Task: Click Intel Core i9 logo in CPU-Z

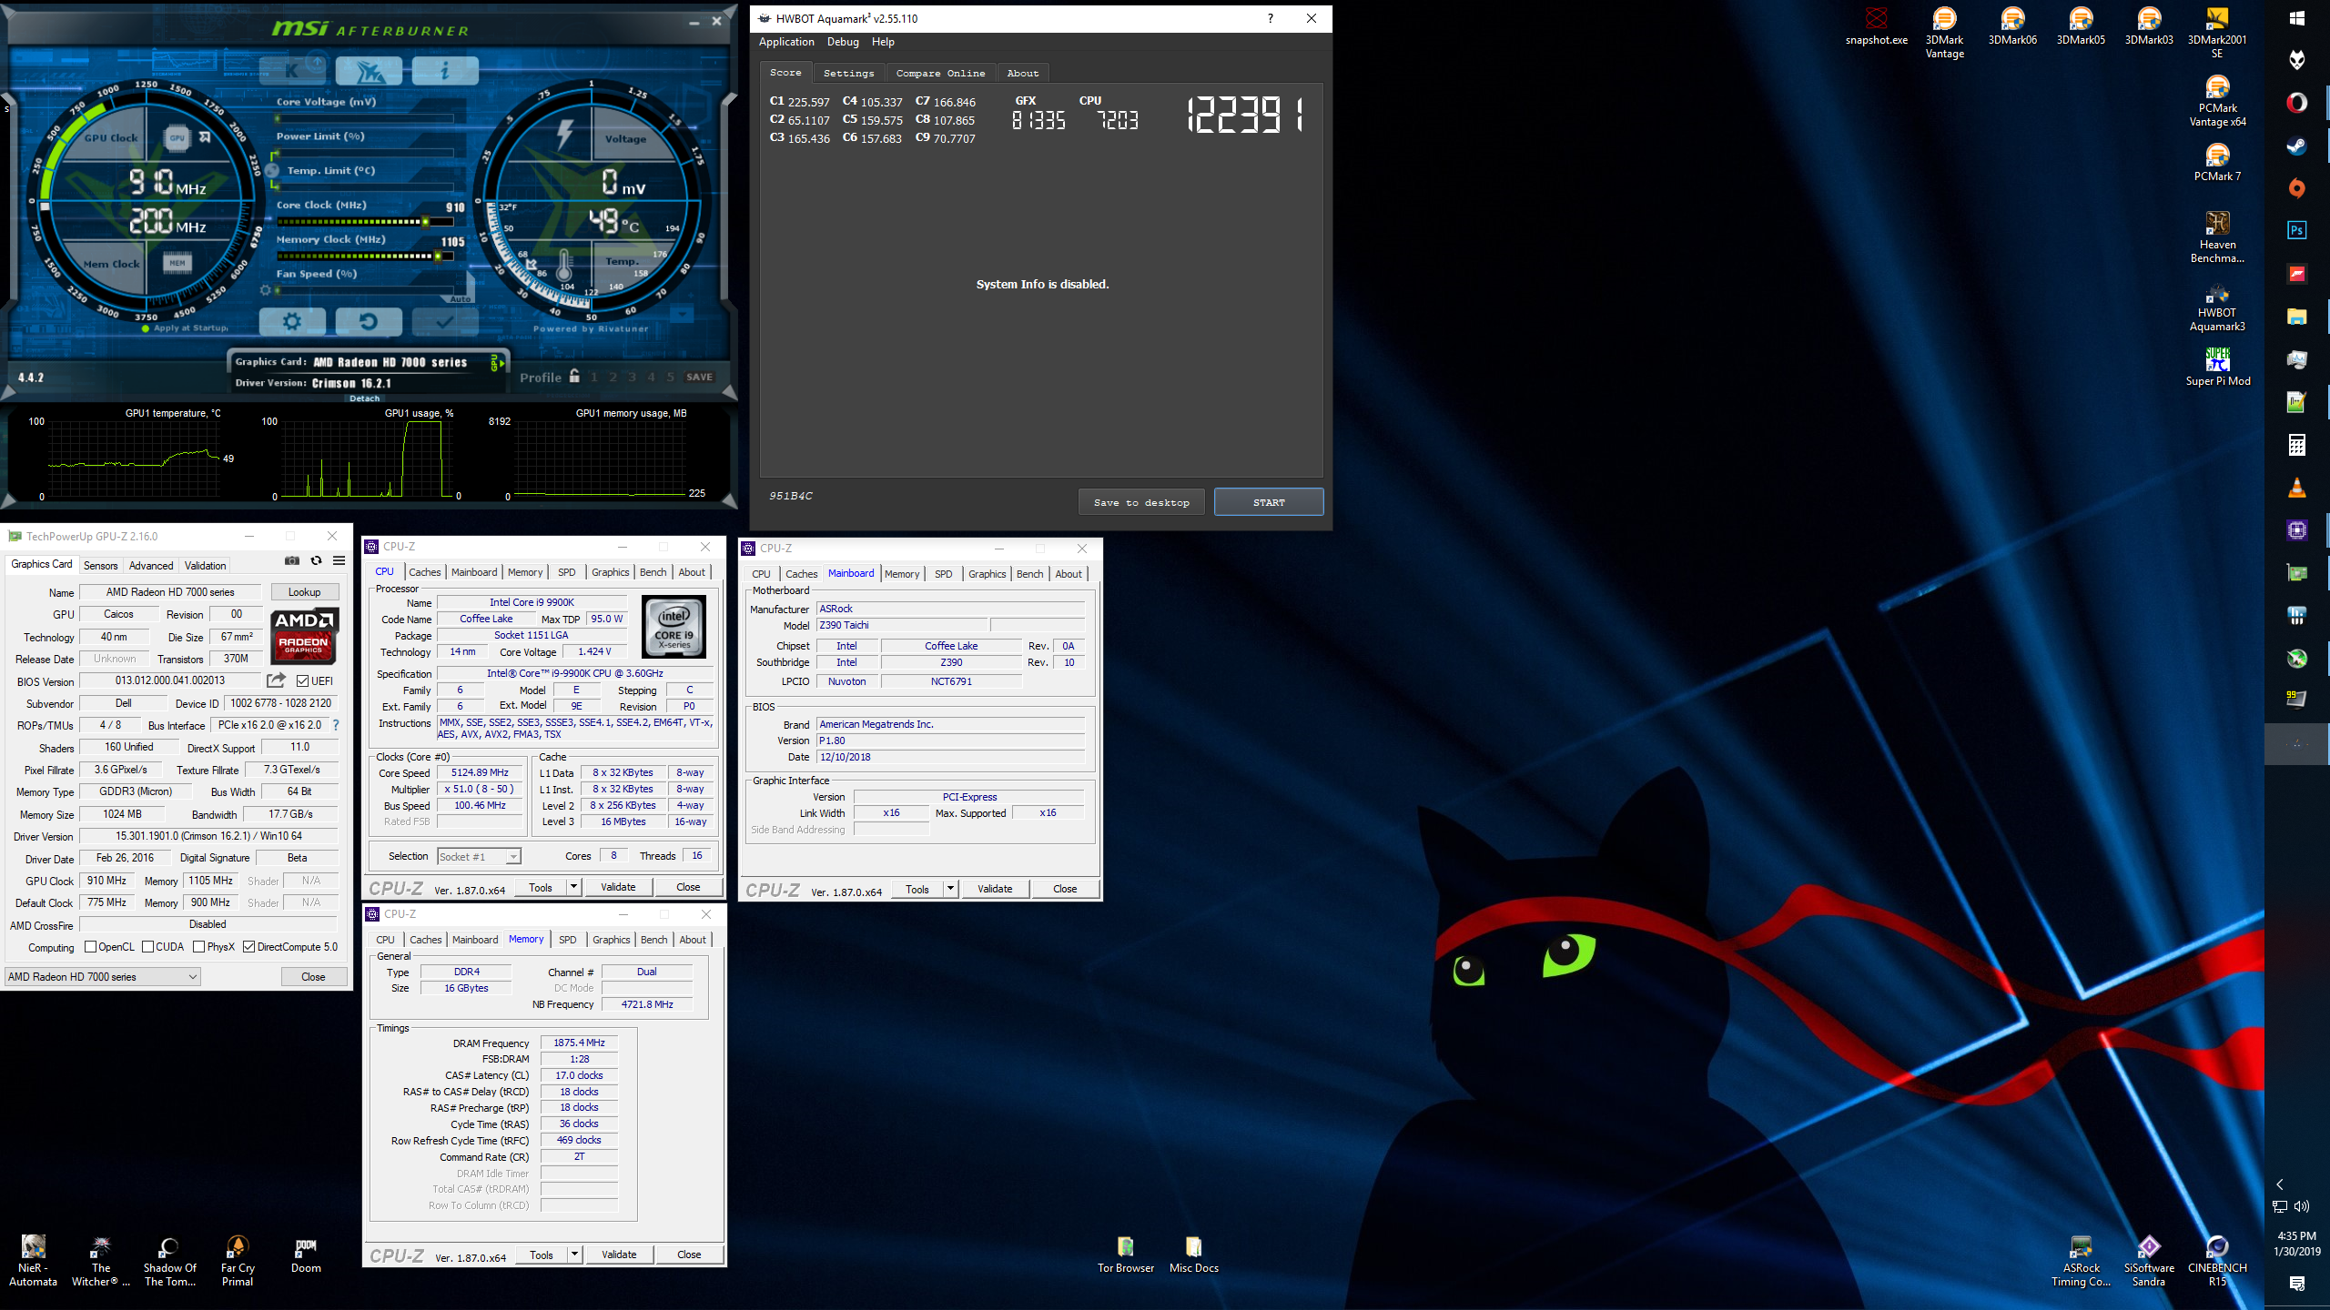Action: click(x=674, y=626)
